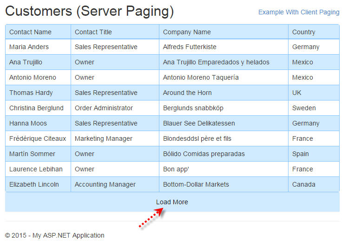Select the Ana Trujillo contact name cell
Viewport: 348px width, 245px height.
point(38,62)
